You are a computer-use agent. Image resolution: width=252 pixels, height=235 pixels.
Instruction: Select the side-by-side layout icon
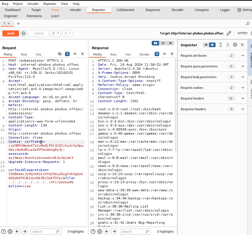pyautogui.click(x=156, y=43)
